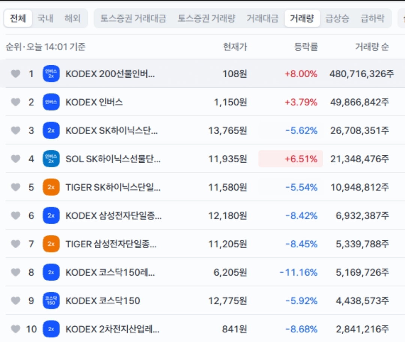The image size is (405, 342).
Task: Favorite KODEX 코스닥150레 with its heart
Action: (x=15, y=272)
